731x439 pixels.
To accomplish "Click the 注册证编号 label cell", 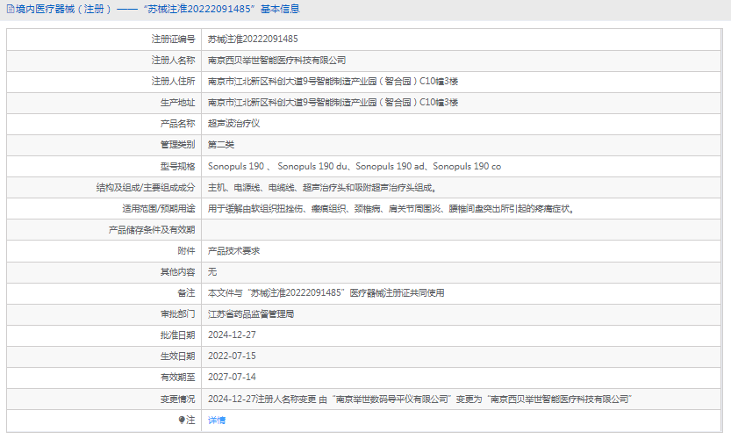I will pyautogui.click(x=173, y=40).
